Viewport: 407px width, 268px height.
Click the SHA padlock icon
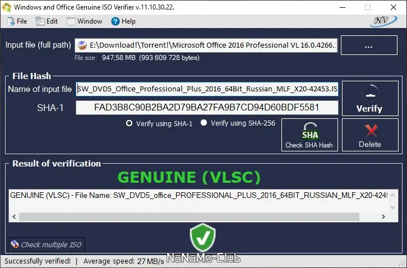[310, 131]
